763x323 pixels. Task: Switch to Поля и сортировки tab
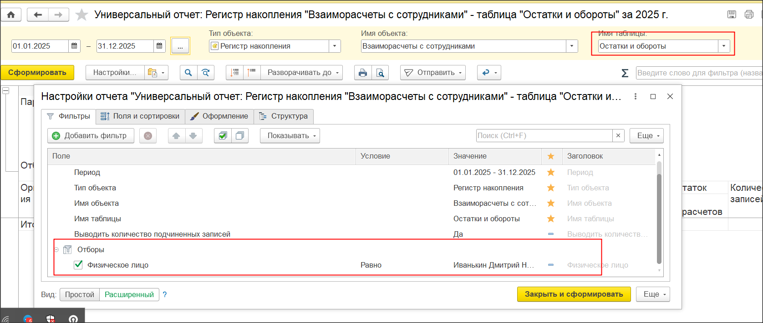(x=140, y=116)
